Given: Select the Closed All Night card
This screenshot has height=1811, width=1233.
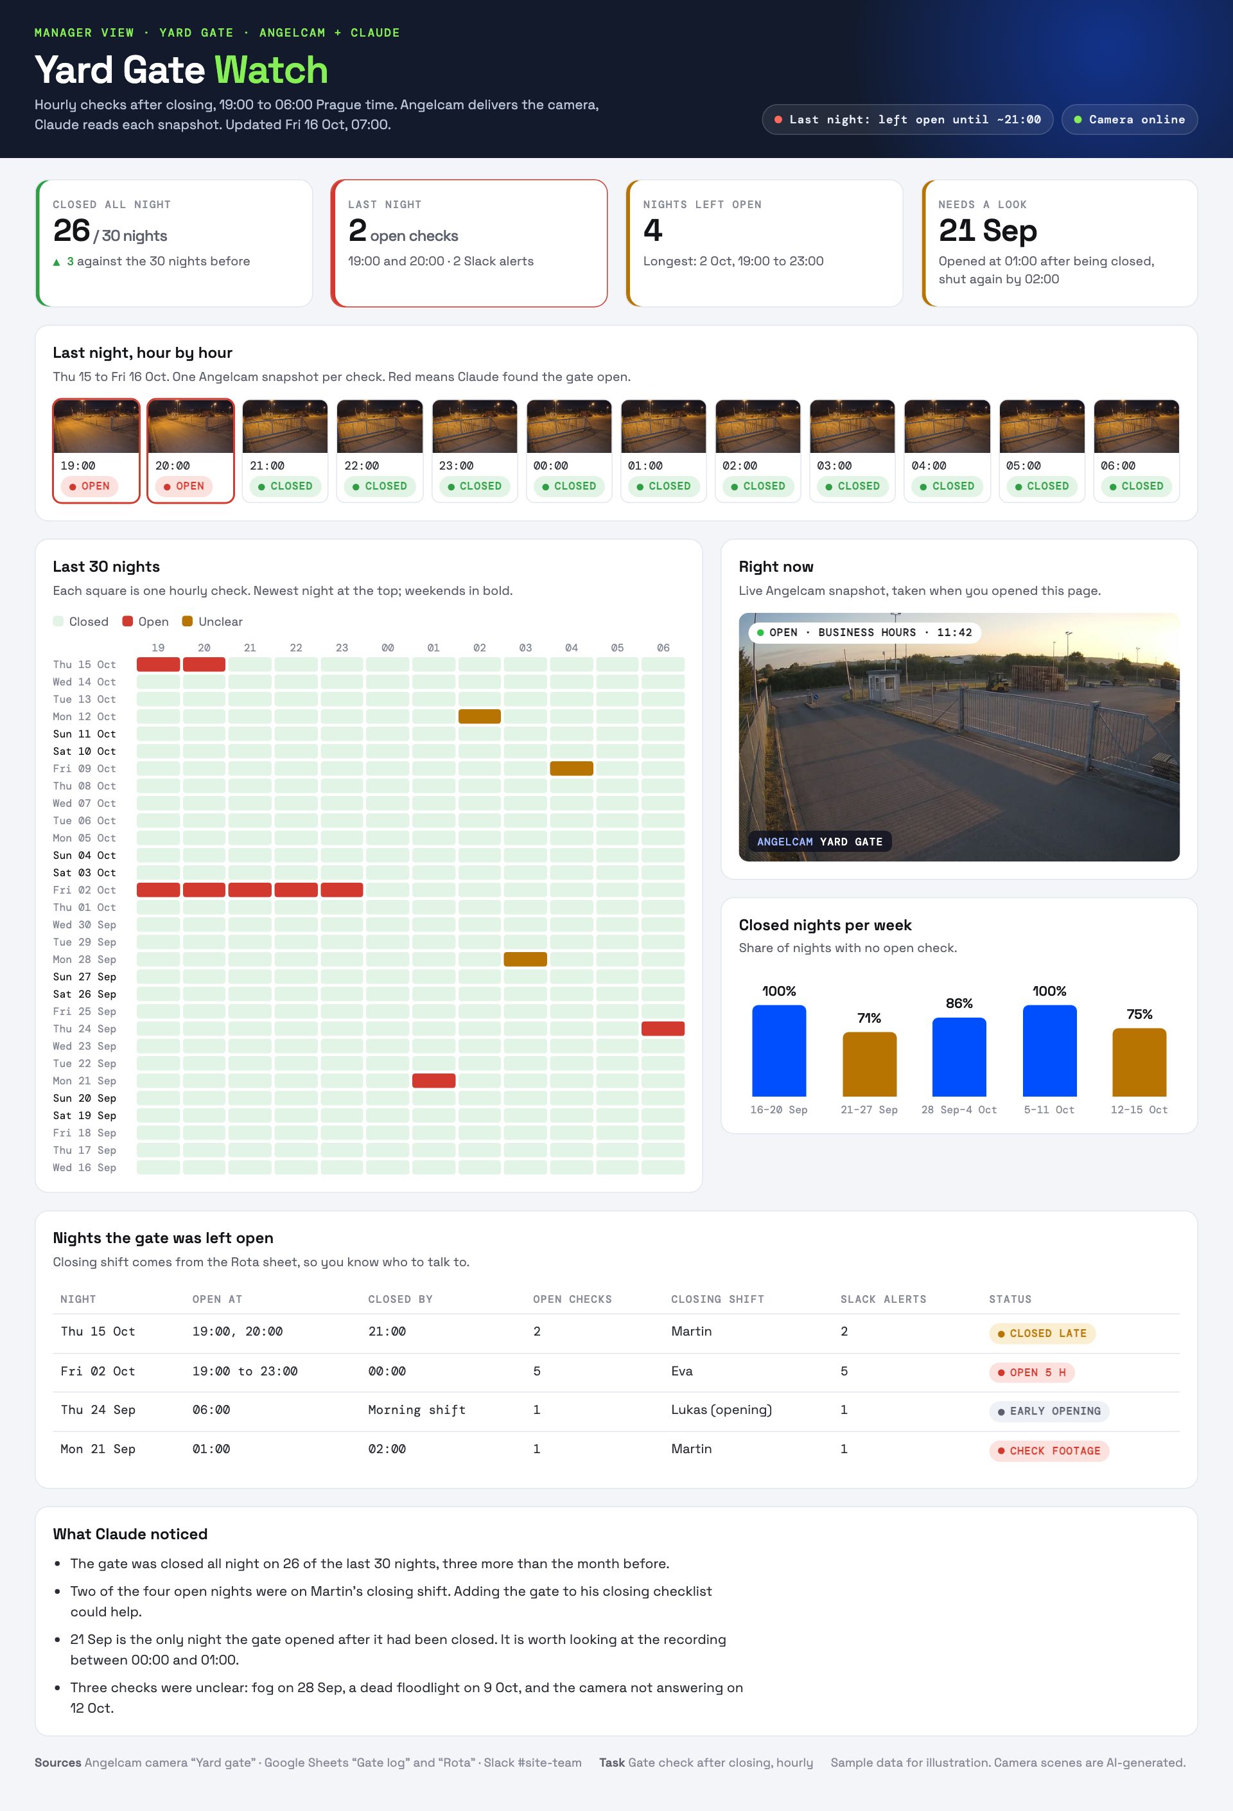Looking at the screenshot, I should coord(173,243).
